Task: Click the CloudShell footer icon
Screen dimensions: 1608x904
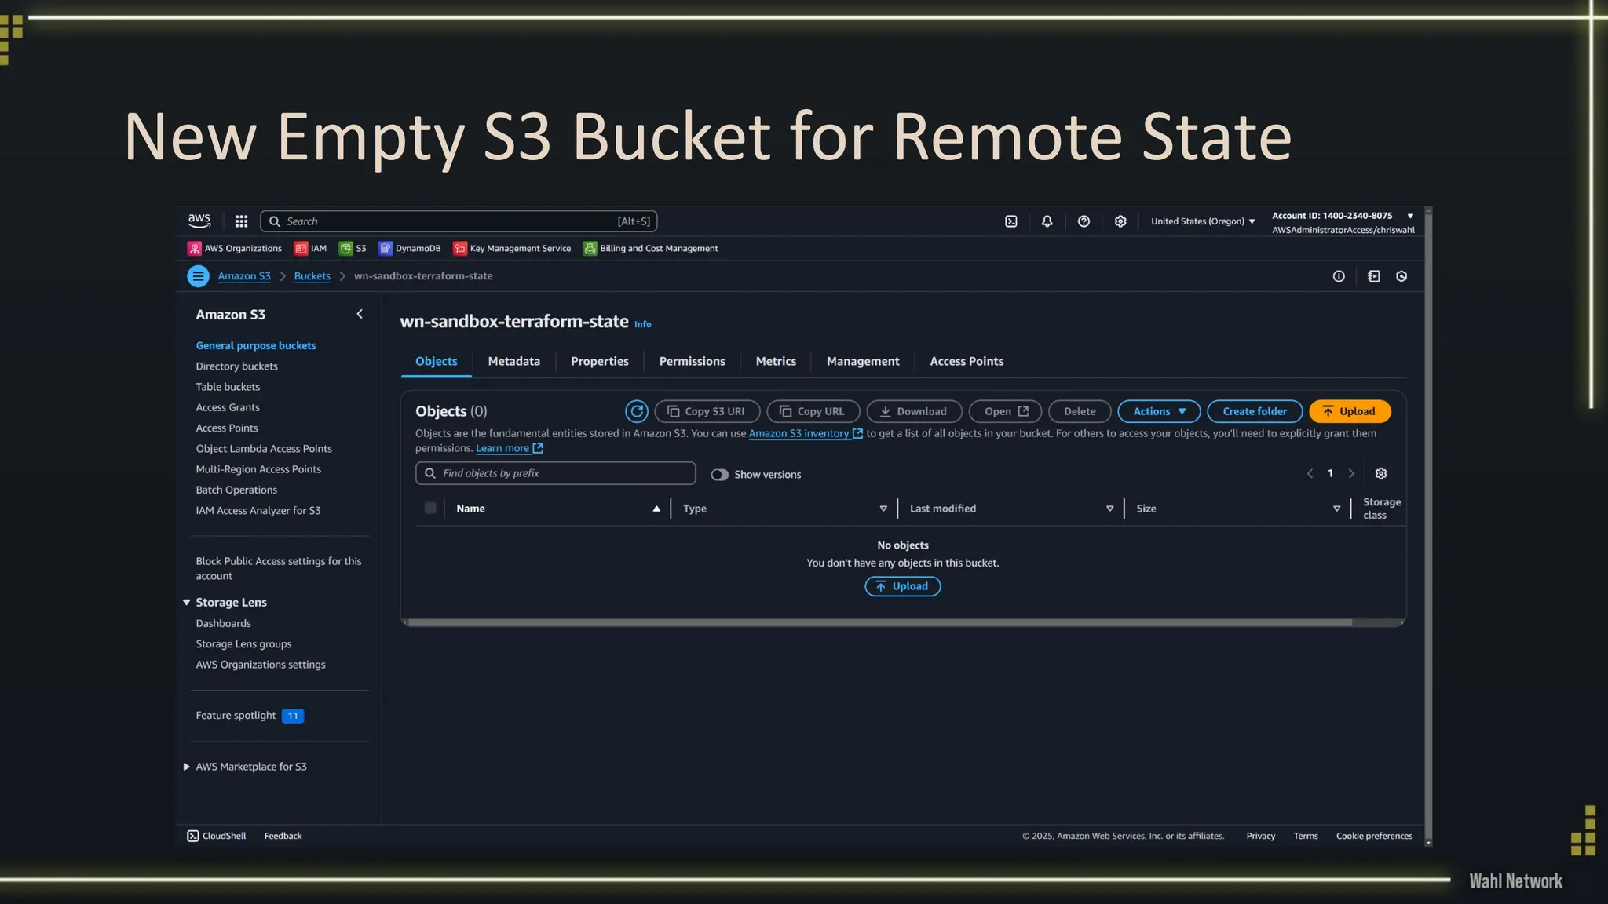Action: (x=193, y=836)
